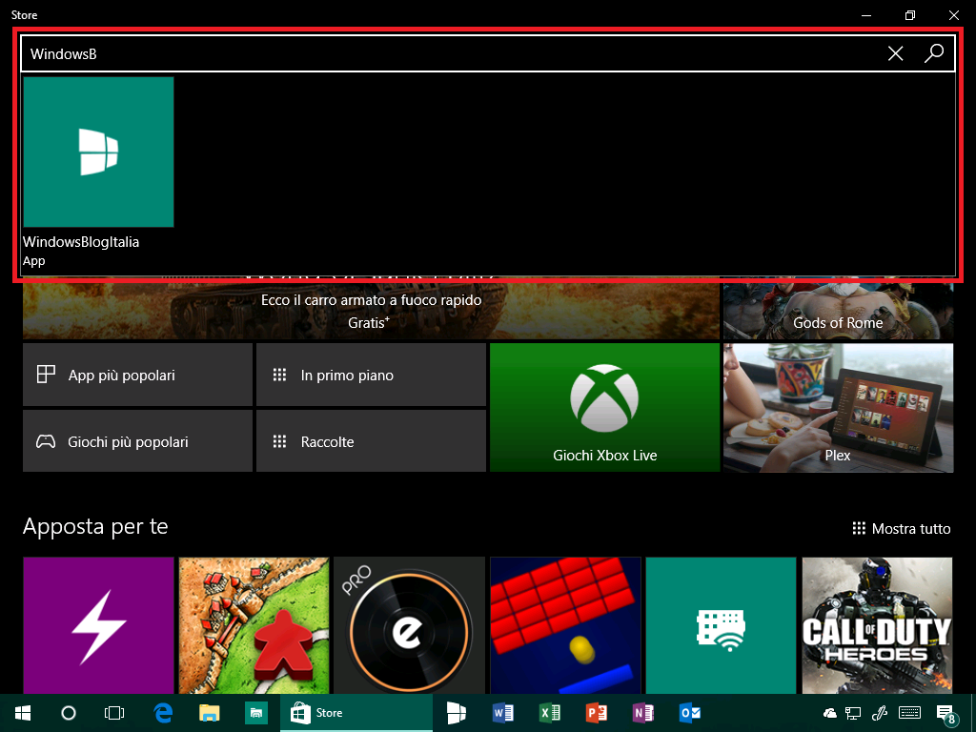Open Windows Ink pen tray icon
The height and width of the screenshot is (732, 976).
(x=880, y=713)
